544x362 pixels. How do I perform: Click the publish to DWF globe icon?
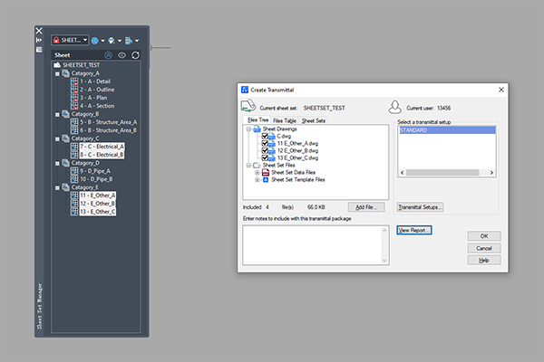(94, 41)
